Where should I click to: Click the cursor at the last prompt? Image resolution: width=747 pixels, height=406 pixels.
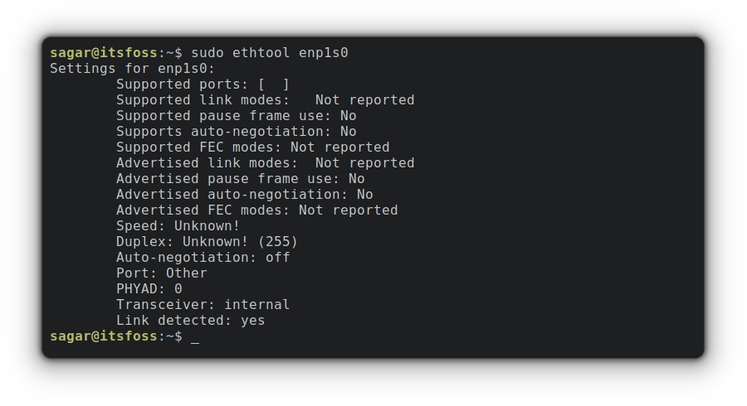click(x=195, y=337)
